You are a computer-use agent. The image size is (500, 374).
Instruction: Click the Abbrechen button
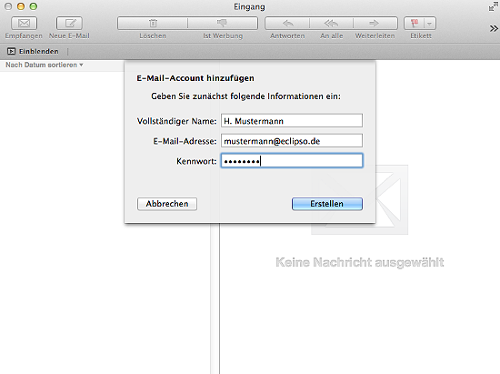click(x=167, y=204)
